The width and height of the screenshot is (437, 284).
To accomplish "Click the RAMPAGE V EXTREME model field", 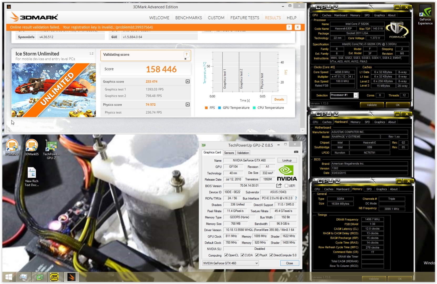I will 355,137.
